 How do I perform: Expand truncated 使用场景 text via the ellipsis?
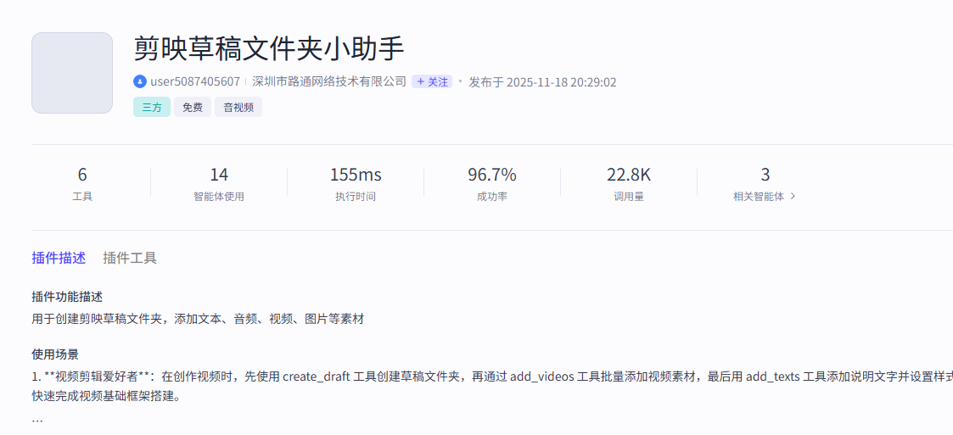point(37,420)
